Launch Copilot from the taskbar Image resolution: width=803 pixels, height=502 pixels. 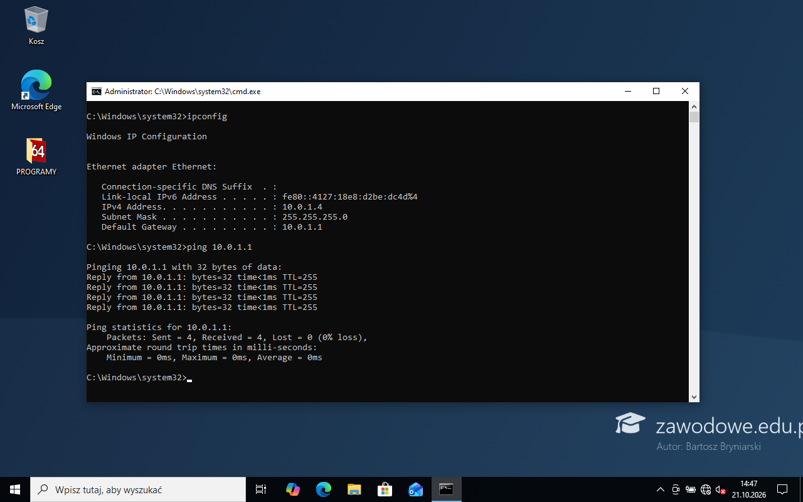[292, 489]
